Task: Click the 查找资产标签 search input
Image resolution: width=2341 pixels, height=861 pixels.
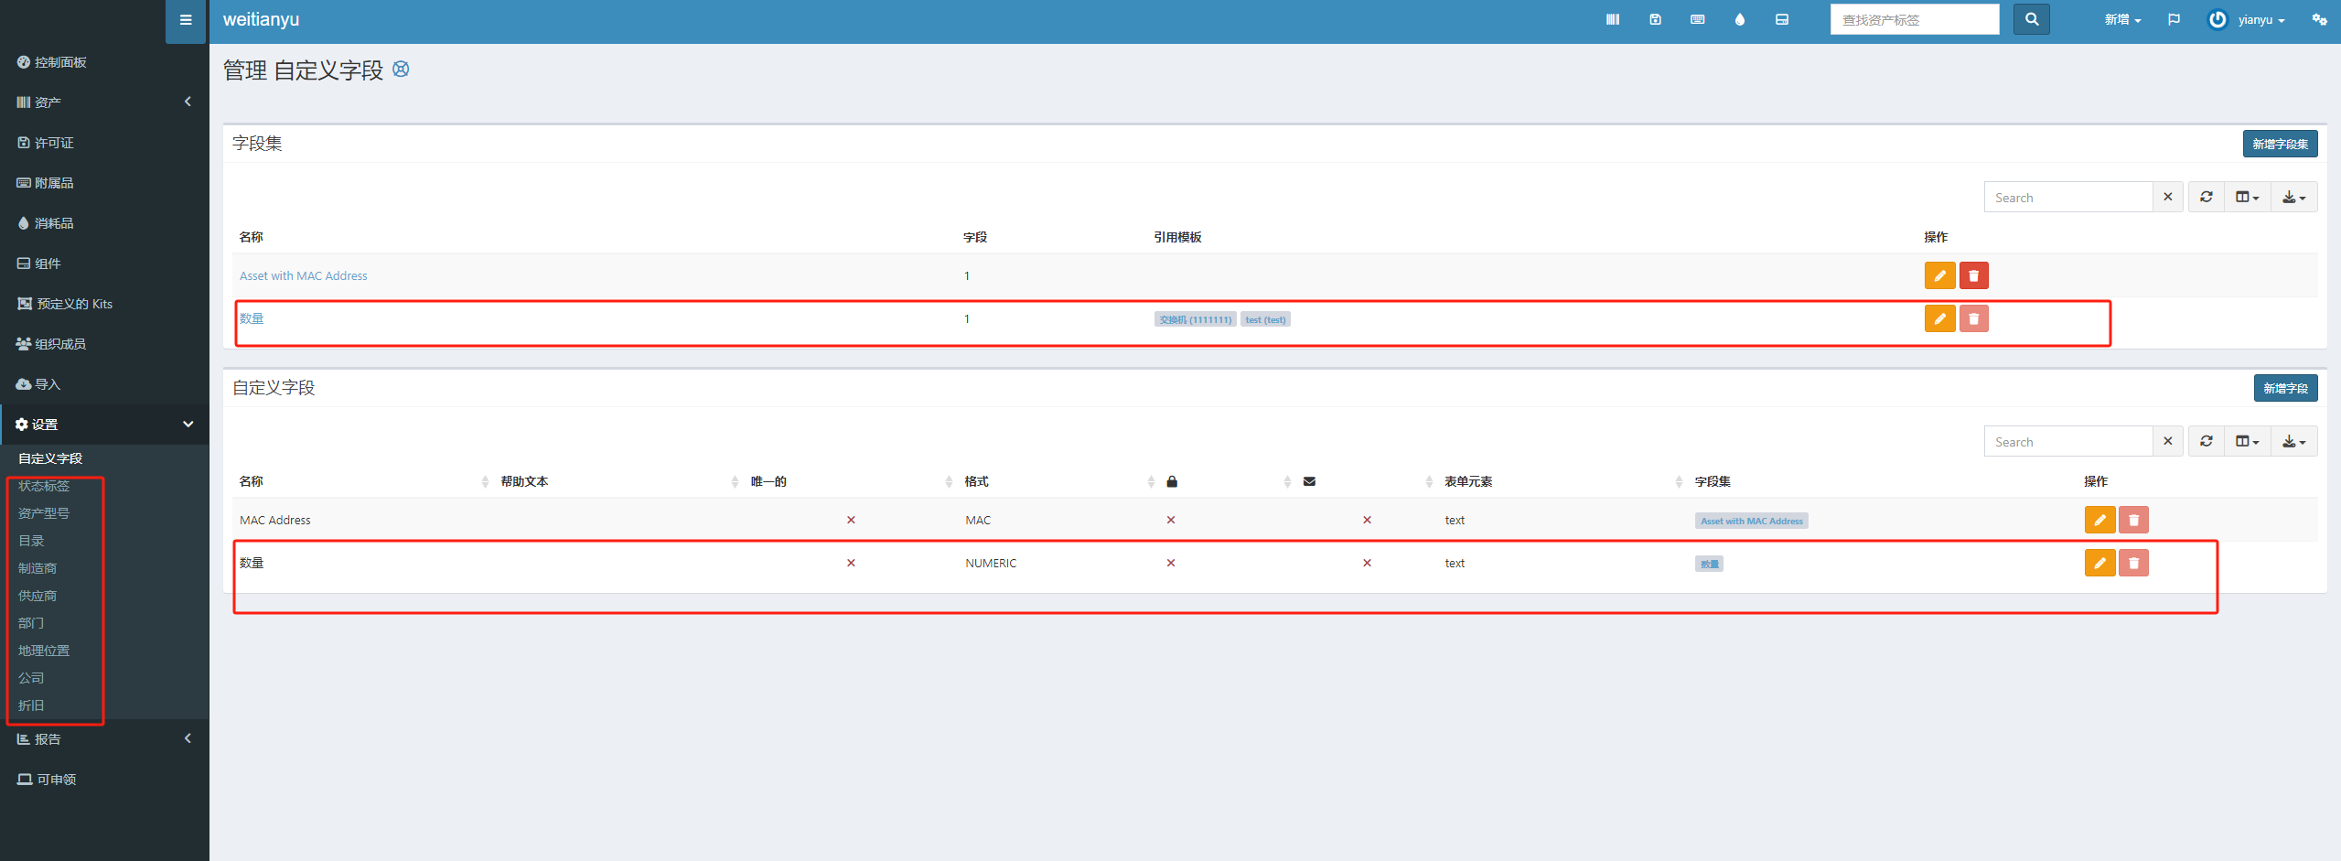Action: [1914, 19]
